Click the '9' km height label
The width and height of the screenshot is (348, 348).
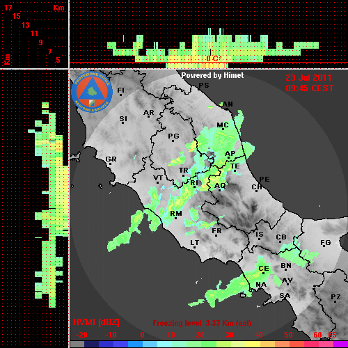coord(41,42)
